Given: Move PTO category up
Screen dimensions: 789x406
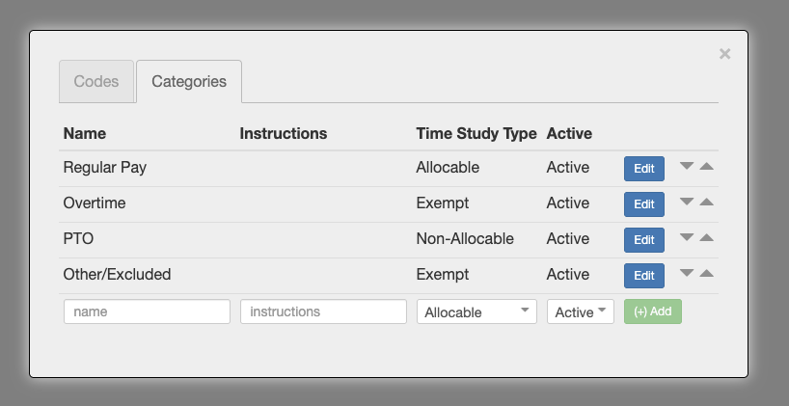Looking at the screenshot, I should tap(706, 237).
